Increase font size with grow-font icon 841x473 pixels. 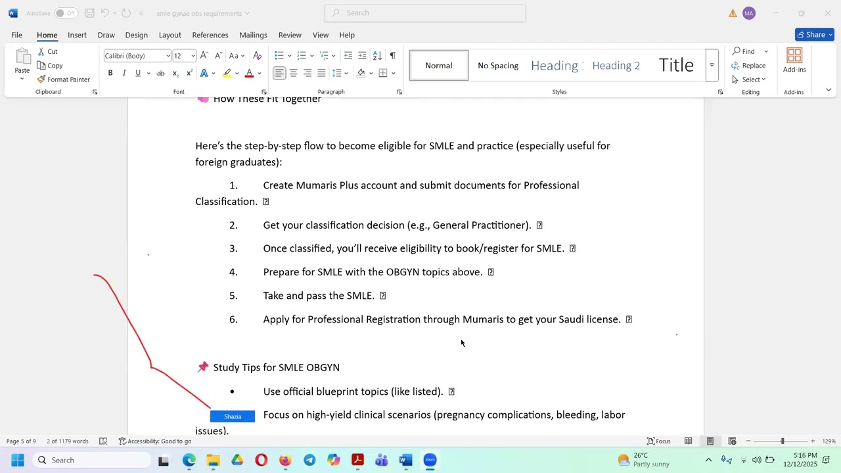coord(204,56)
